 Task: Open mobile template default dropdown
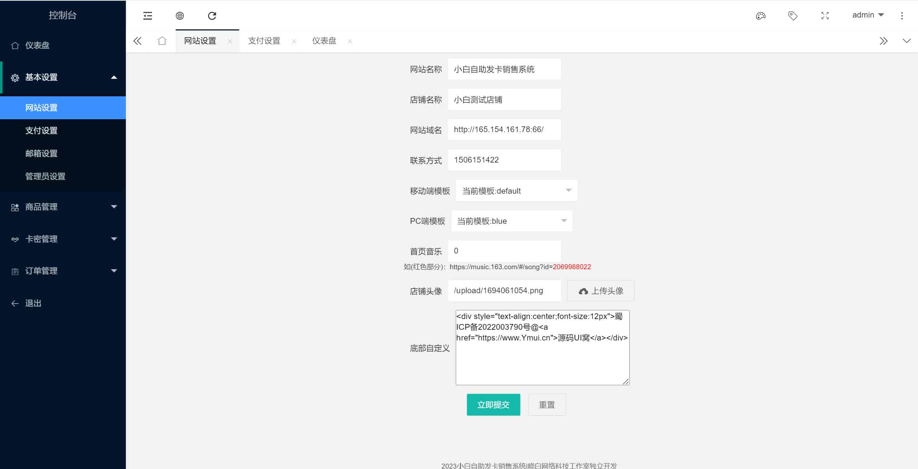pos(516,190)
